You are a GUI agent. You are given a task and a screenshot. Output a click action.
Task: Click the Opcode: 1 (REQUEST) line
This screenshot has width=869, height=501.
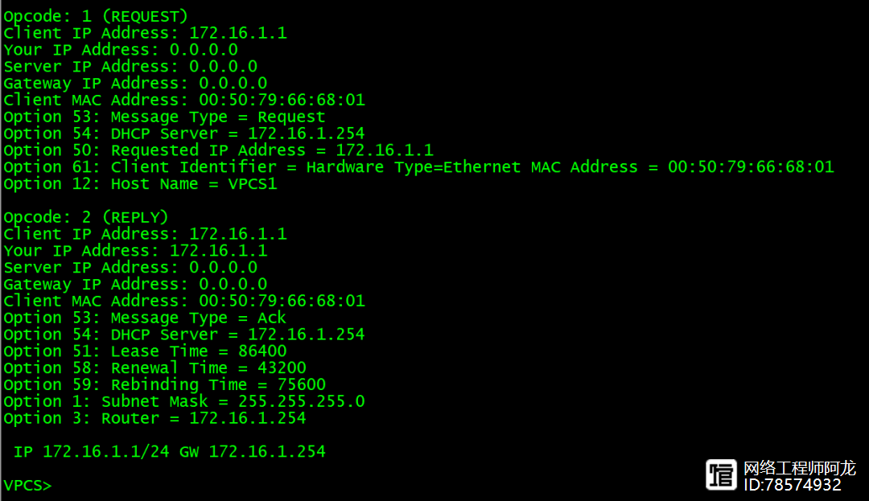tap(95, 16)
